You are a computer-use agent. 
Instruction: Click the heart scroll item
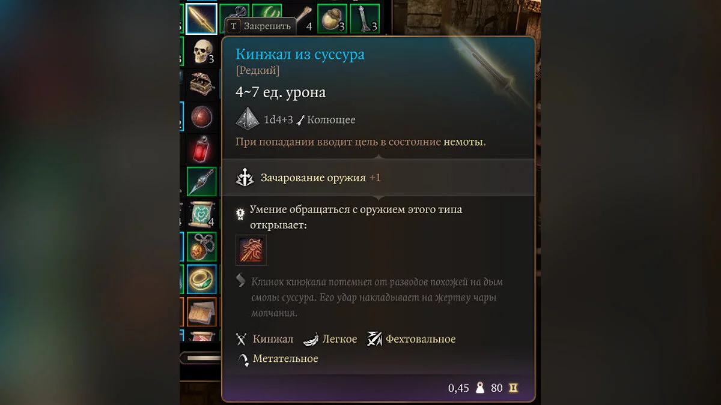(x=202, y=213)
